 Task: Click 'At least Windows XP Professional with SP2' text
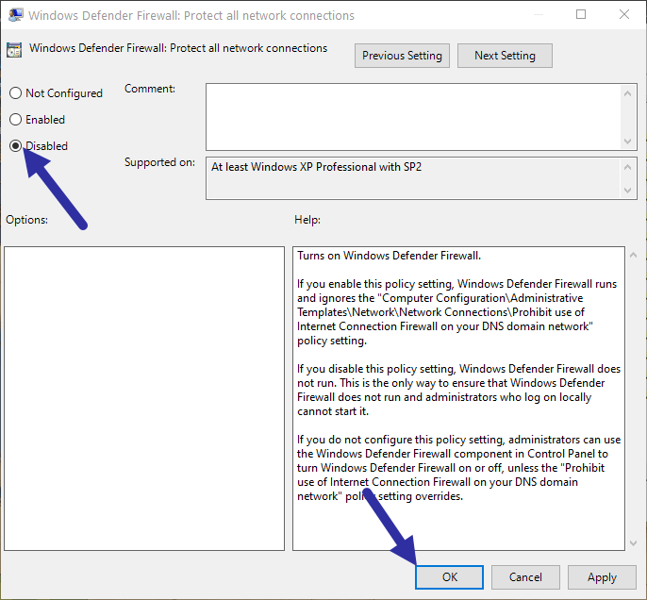[x=317, y=167]
